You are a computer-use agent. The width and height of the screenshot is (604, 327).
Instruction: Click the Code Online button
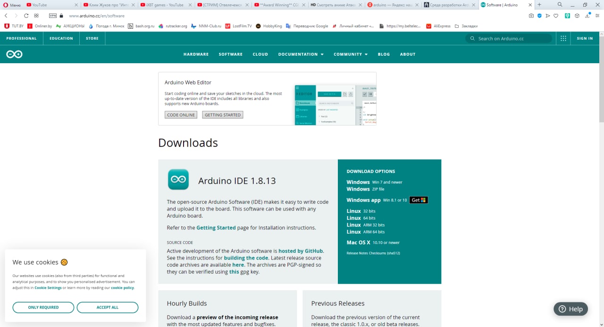[x=181, y=115]
